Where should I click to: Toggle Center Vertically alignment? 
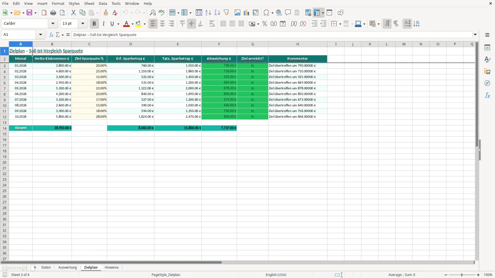pos(191,24)
